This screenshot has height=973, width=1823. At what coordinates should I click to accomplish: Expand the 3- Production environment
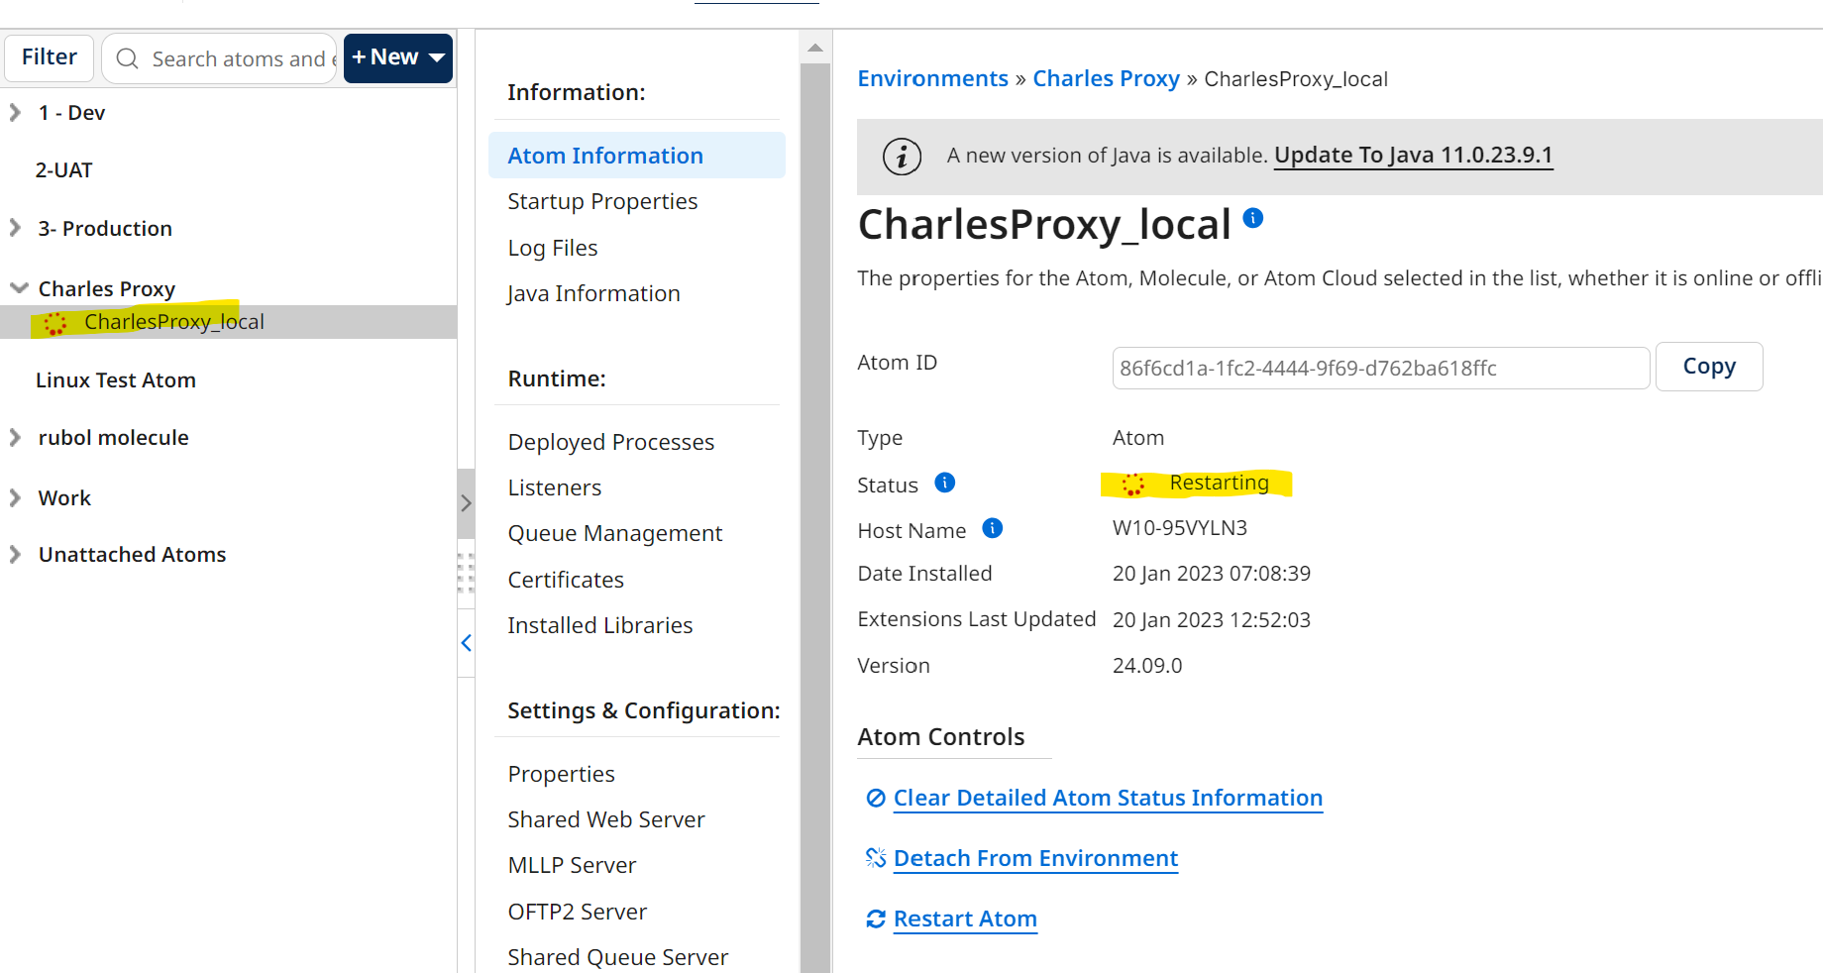pyautogui.click(x=15, y=228)
